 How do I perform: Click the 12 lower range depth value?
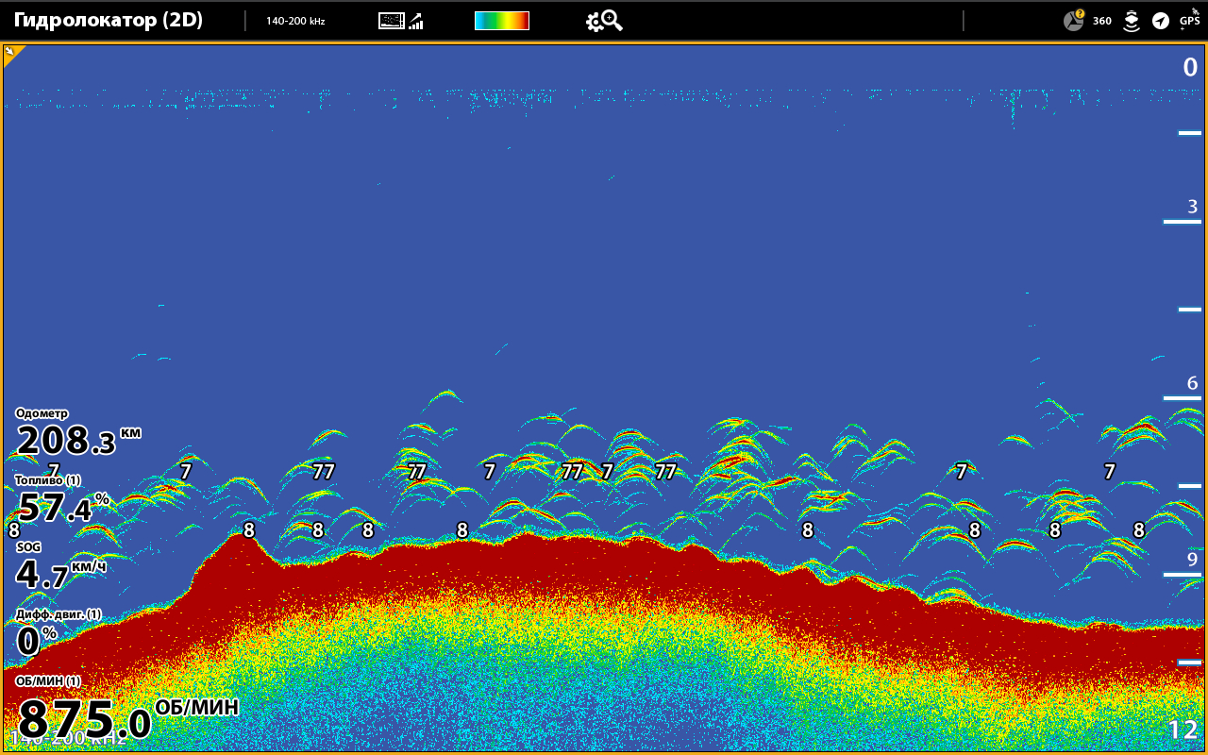tap(1183, 730)
